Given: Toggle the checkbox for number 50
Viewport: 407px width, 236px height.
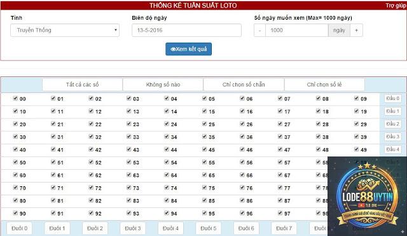Looking at the screenshot, I should 15,162.
